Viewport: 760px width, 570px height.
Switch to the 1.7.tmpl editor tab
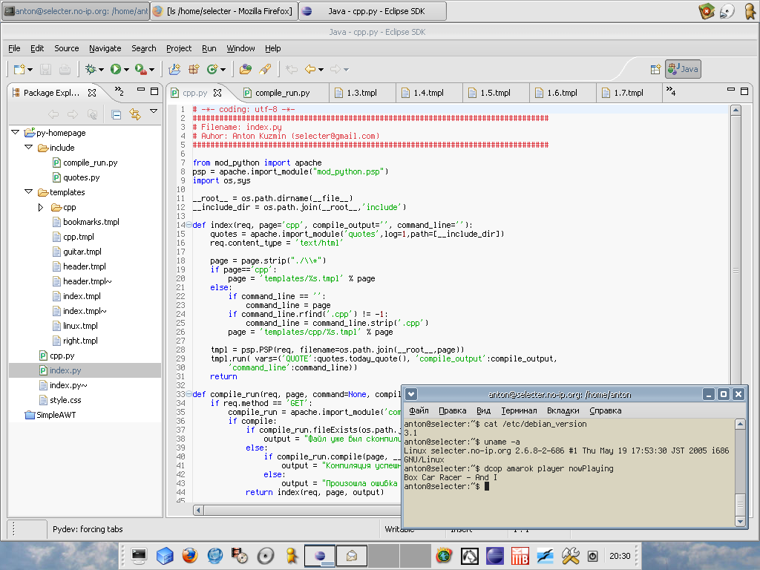pyautogui.click(x=629, y=93)
